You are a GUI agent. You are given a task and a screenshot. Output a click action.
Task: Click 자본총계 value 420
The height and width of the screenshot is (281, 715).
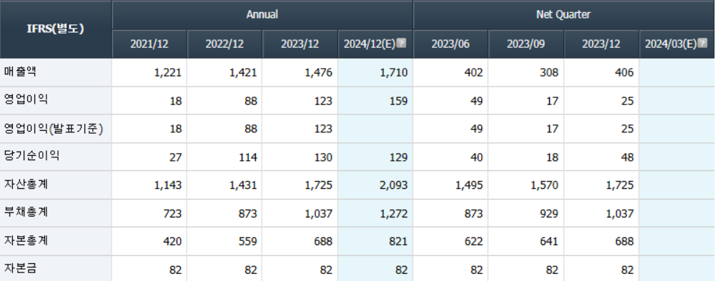173,242
